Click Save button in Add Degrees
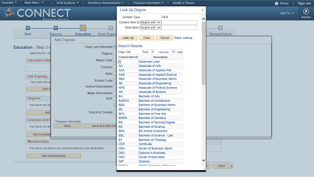314x177 pixels. (x=67, y=126)
